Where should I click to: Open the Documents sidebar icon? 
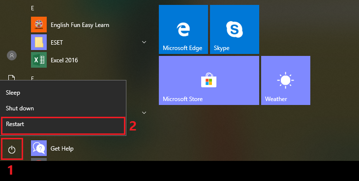point(11,78)
